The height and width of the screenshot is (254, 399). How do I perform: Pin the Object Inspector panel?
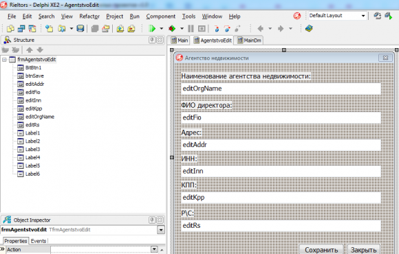[152, 220]
